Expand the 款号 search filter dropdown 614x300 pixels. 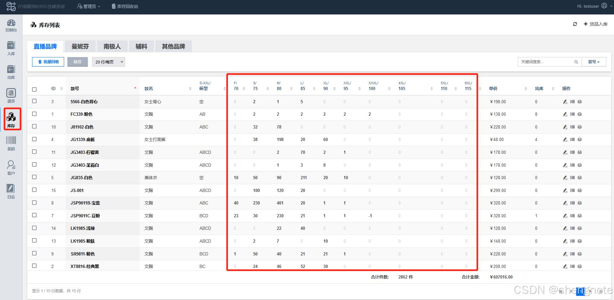pos(593,62)
